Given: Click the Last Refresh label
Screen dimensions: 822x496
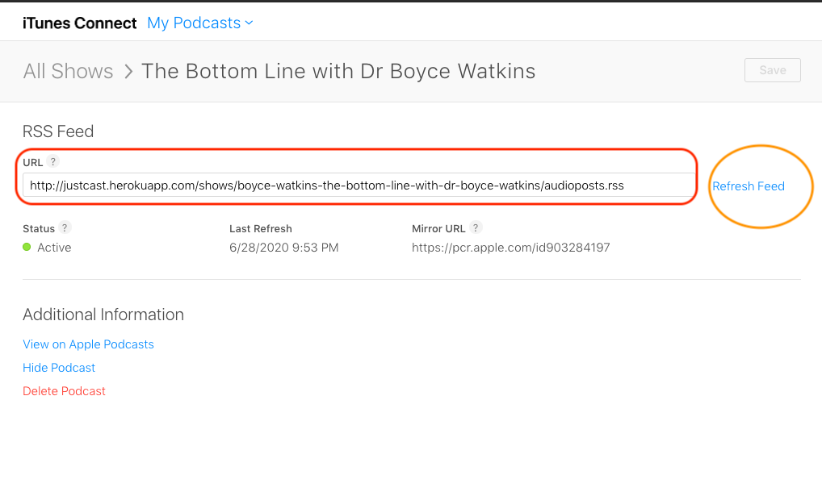Looking at the screenshot, I should (261, 229).
